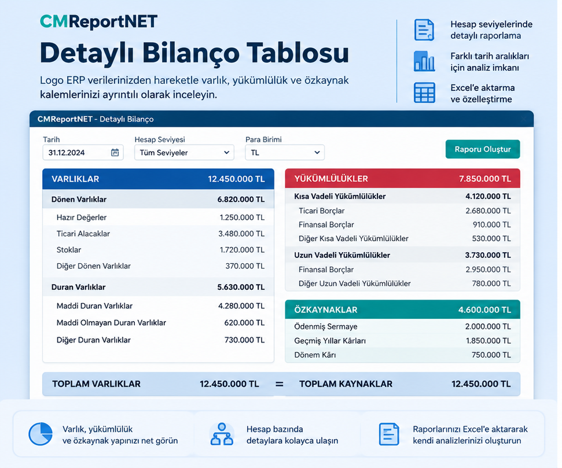This screenshot has width=562, height=468.
Task: Click the CMReportNET - Detaylı Bilanço title bar
Action: (281, 119)
